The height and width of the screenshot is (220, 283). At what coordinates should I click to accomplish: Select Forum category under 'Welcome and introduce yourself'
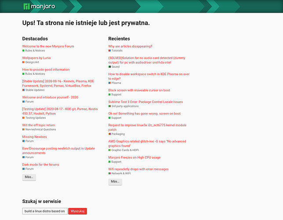point(28,102)
